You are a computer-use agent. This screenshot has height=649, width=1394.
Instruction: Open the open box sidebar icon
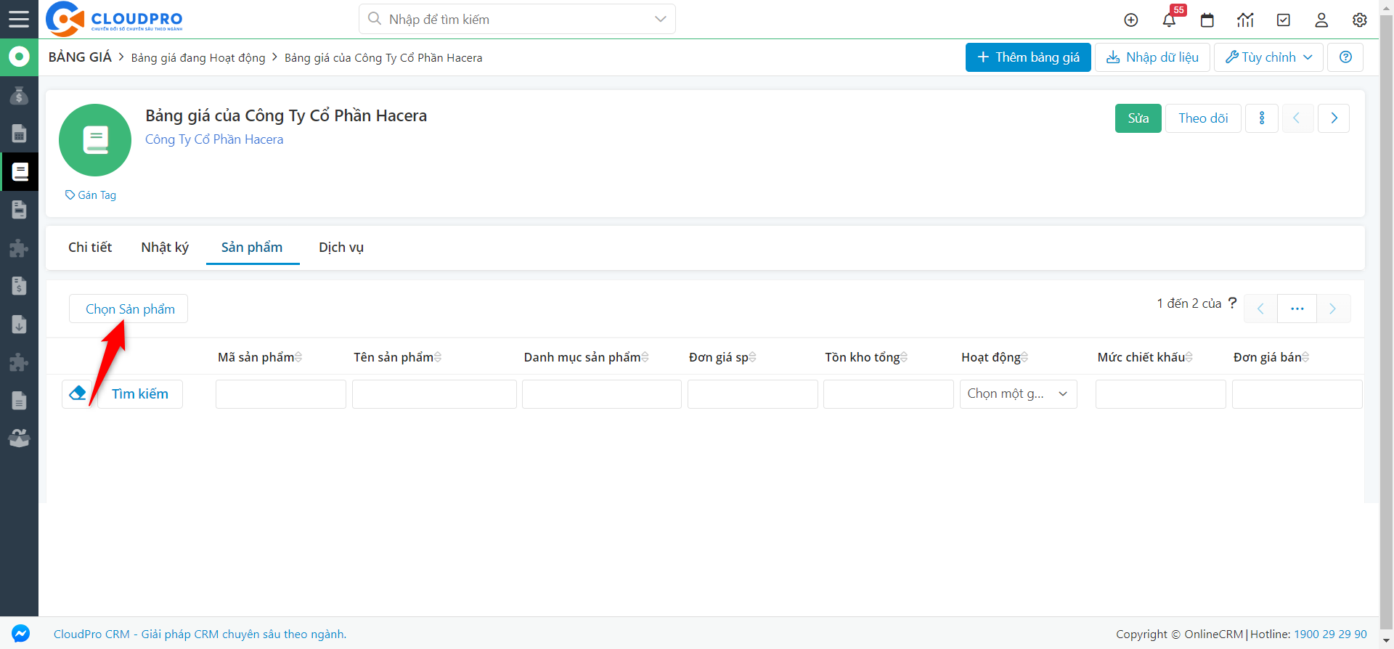tap(19, 438)
